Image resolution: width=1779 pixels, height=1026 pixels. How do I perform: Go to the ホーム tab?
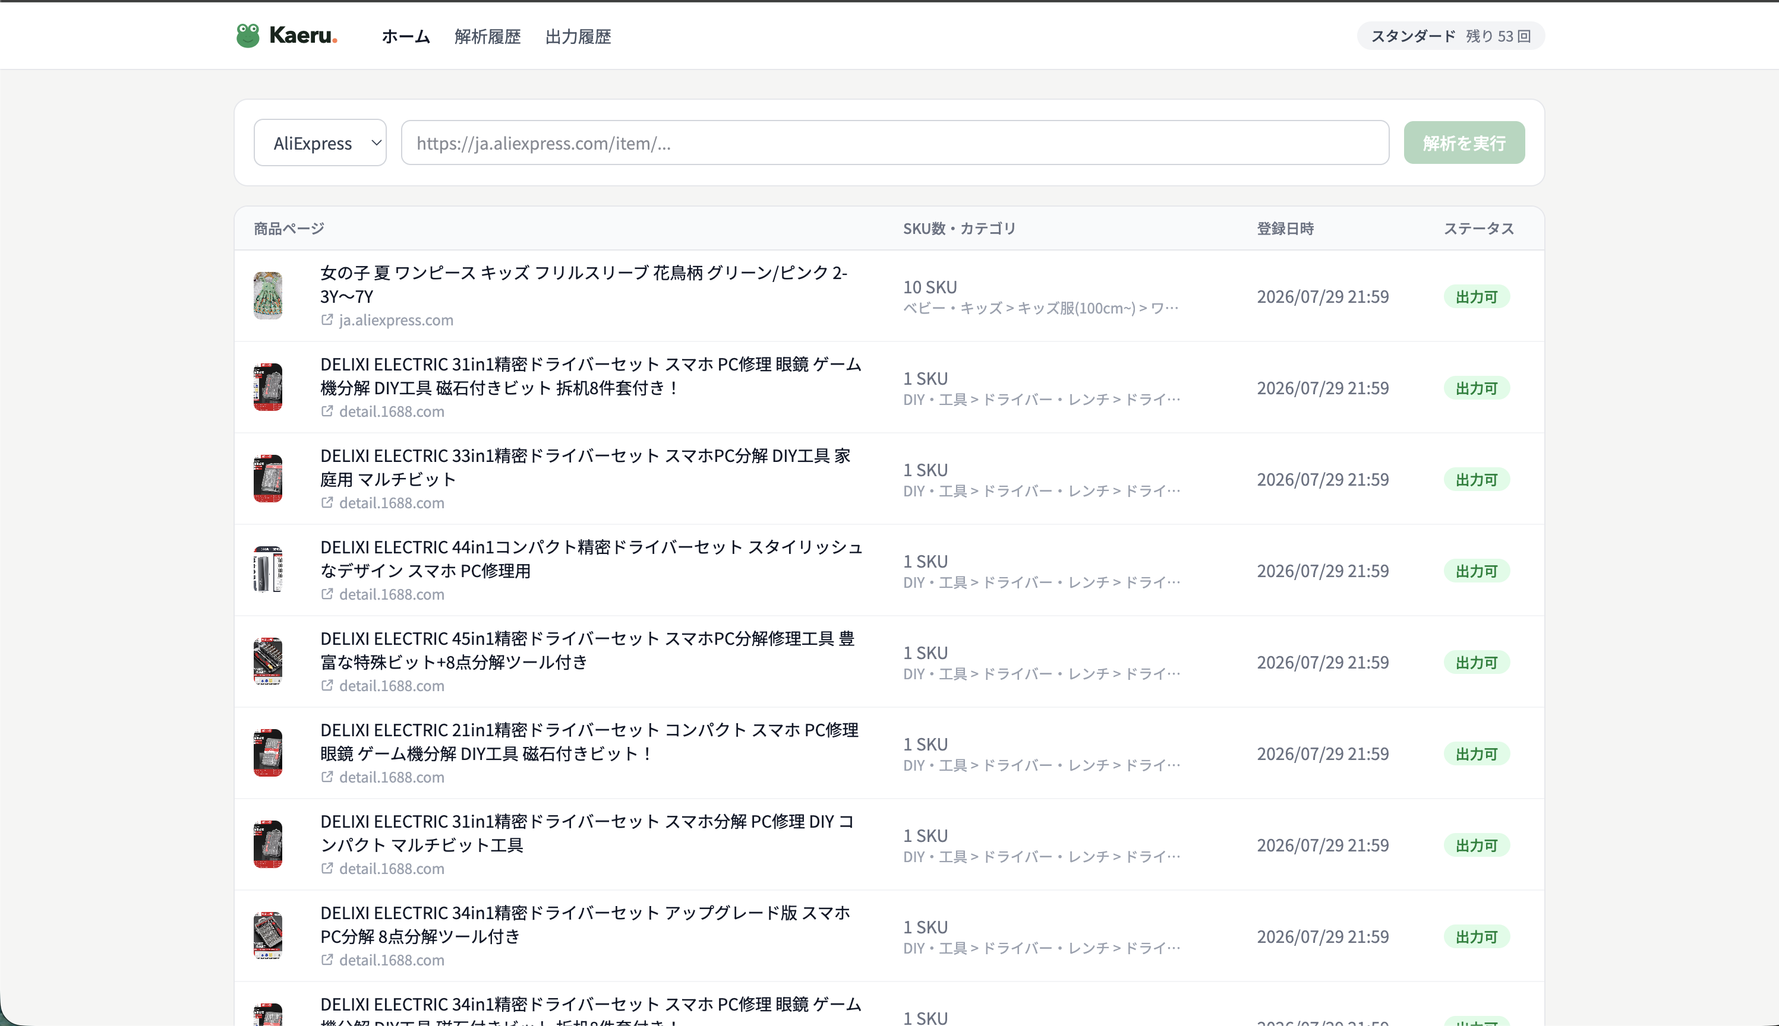(405, 36)
